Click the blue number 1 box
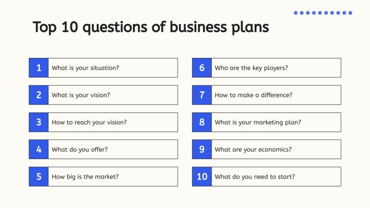Image resolution: width=370 pixels, height=208 pixels. [x=38, y=68]
